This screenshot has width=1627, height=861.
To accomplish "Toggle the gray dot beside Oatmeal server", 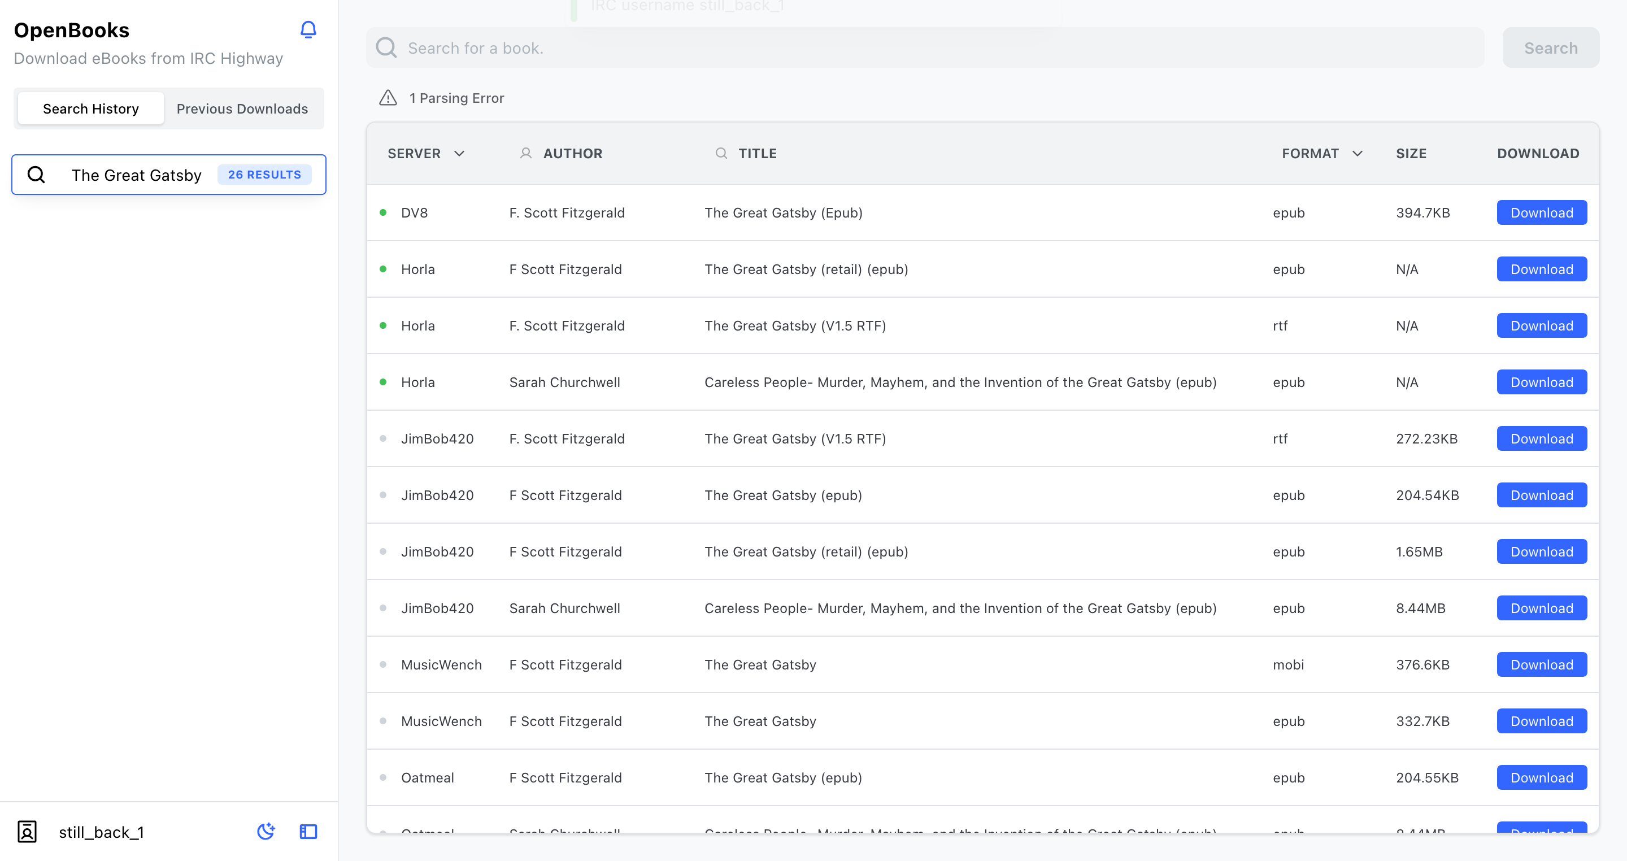I will (384, 777).
